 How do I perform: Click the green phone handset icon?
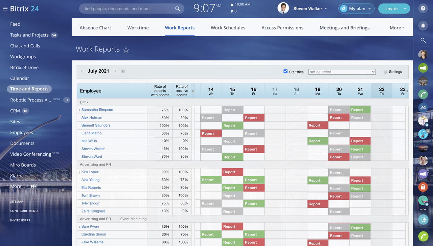tap(423, 94)
